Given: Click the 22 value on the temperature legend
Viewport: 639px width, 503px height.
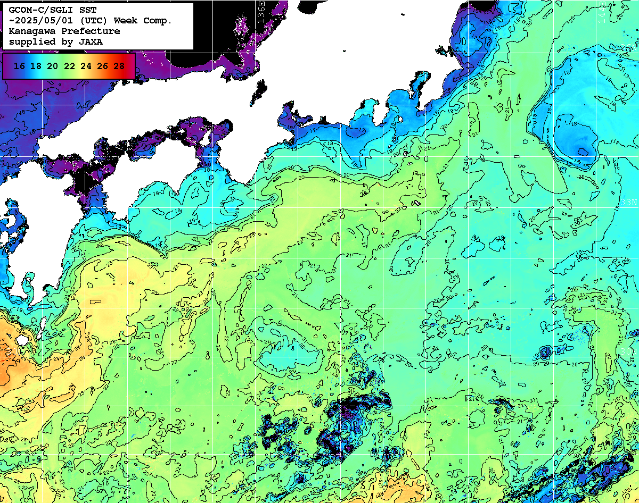Looking at the screenshot, I should pos(69,66).
